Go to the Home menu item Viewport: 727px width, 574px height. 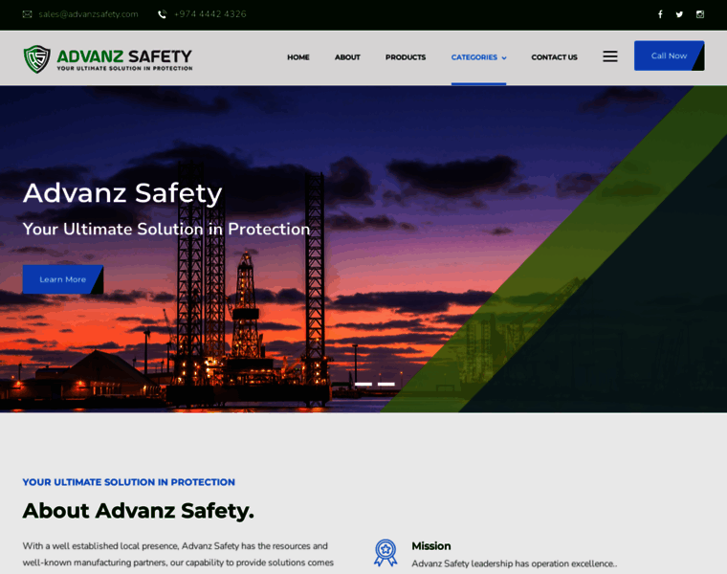point(298,57)
